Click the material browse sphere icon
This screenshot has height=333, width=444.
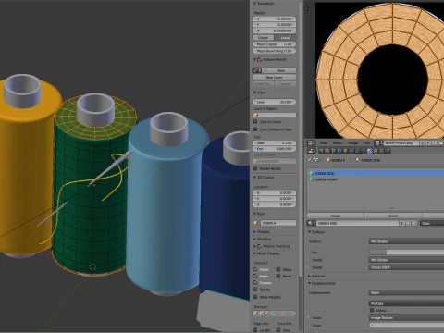click(311, 223)
